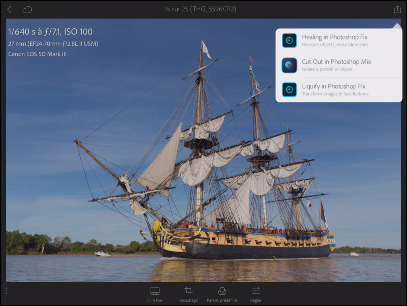This screenshot has height=306, width=407.
Task: Select the Recadrage crop tool
Action: [x=188, y=295]
